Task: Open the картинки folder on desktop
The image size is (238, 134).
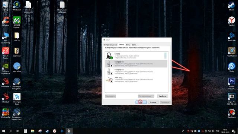Action: (x=17, y=52)
